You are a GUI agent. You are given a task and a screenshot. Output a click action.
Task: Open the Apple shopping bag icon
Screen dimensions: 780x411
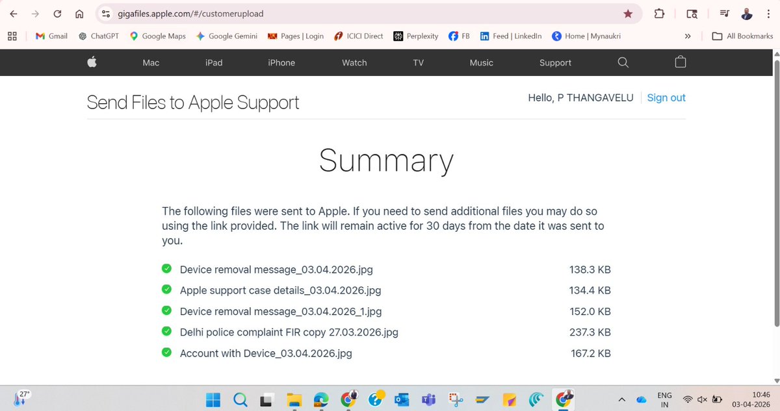click(x=681, y=62)
